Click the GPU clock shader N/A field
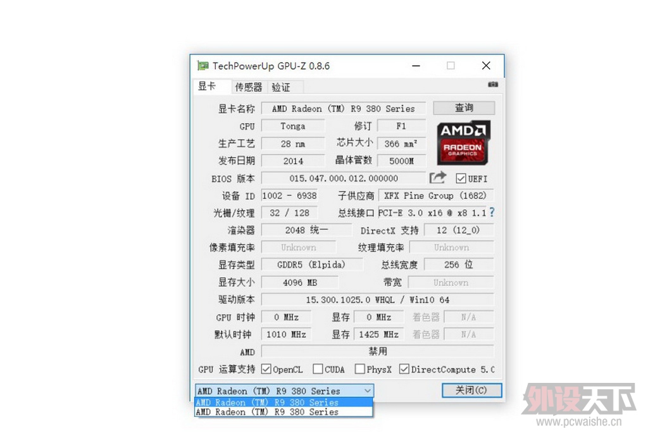648x443 pixels. click(x=469, y=317)
